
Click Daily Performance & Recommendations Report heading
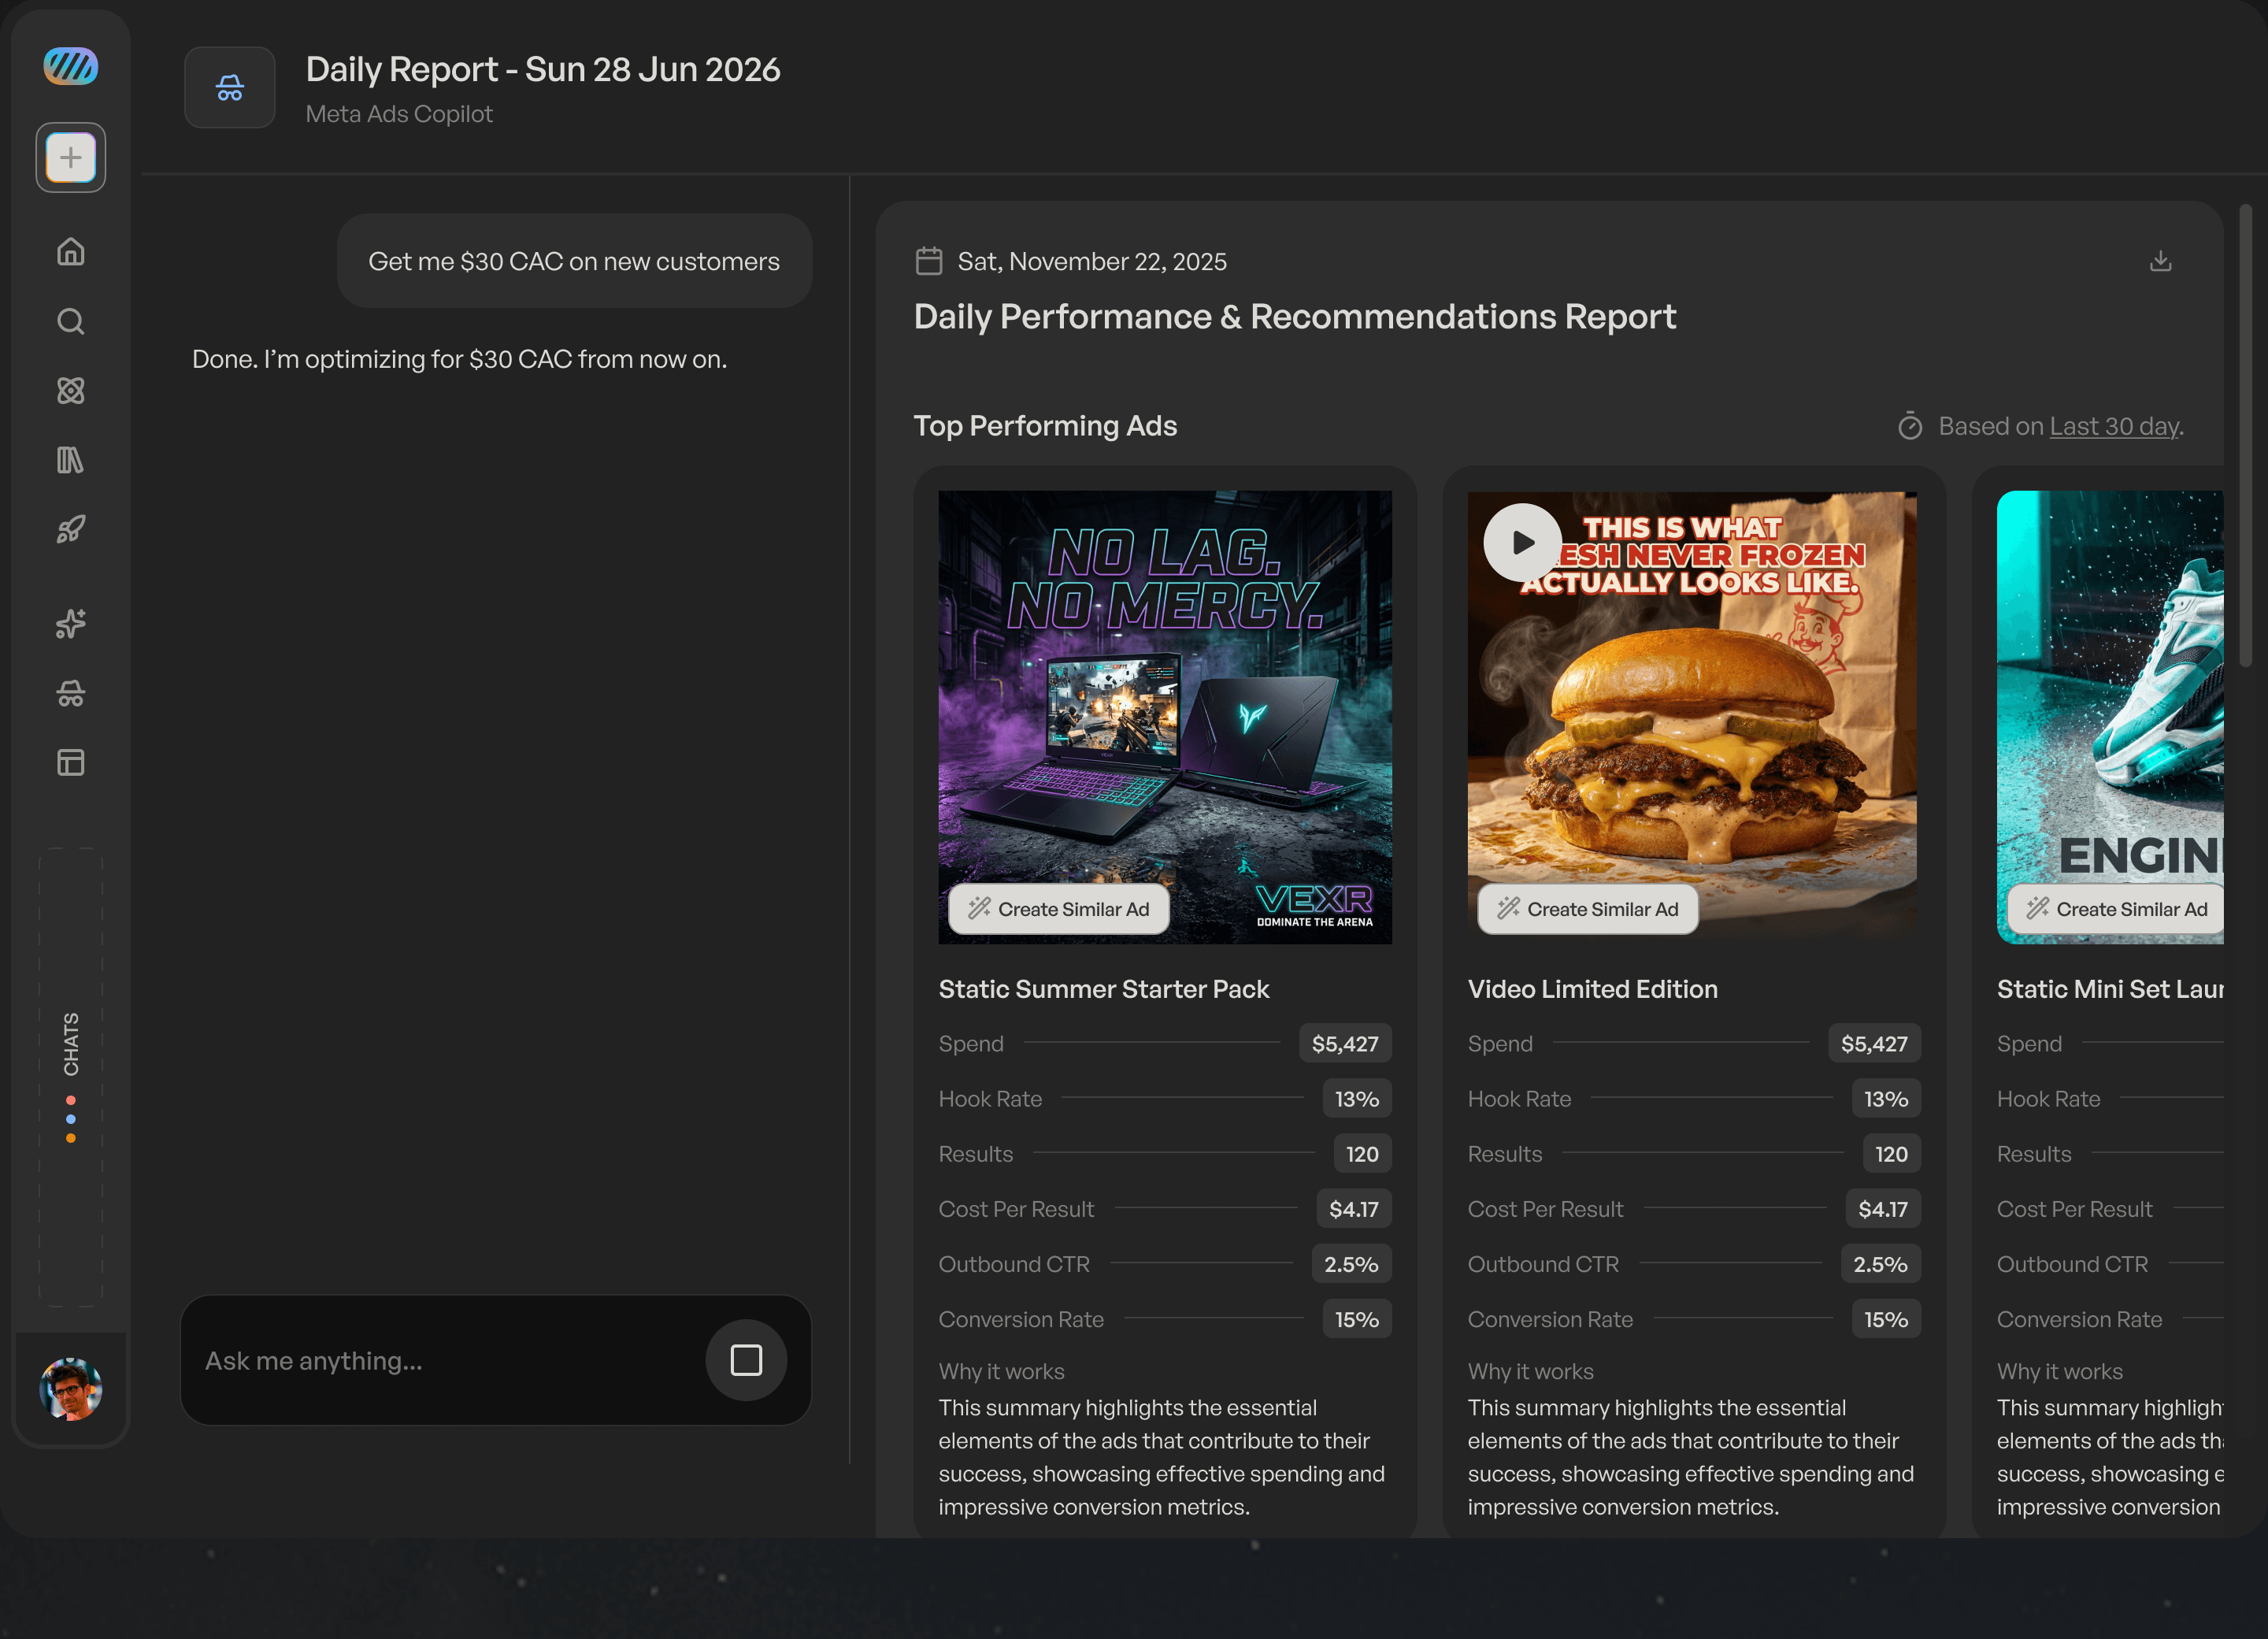click(1294, 317)
